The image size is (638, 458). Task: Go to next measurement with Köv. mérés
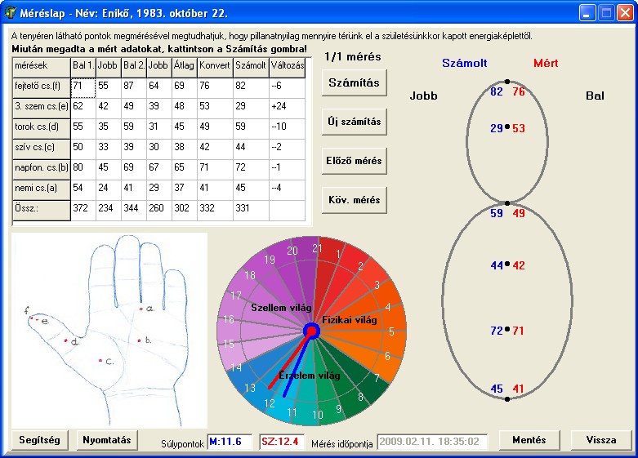[354, 200]
